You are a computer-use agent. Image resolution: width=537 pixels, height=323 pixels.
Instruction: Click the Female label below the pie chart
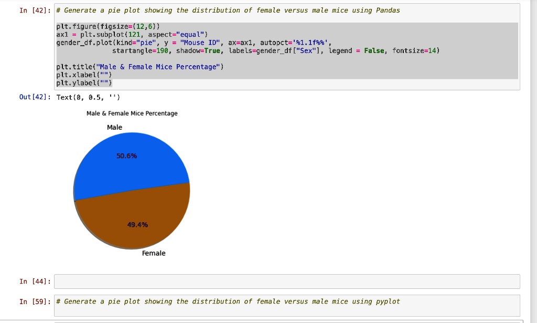153,253
